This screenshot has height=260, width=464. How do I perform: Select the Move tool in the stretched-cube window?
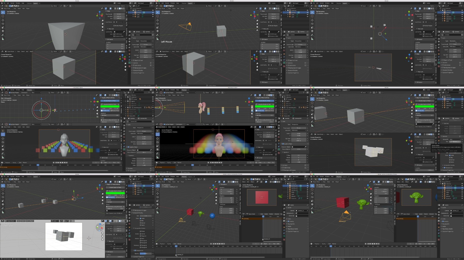[3, 20]
